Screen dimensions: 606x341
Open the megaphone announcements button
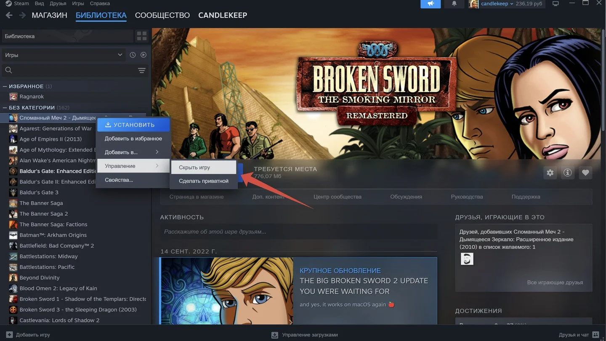431,4
